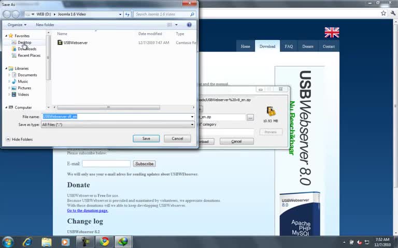
Task: Open the FAQ tab on website
Action: (289, 47)
